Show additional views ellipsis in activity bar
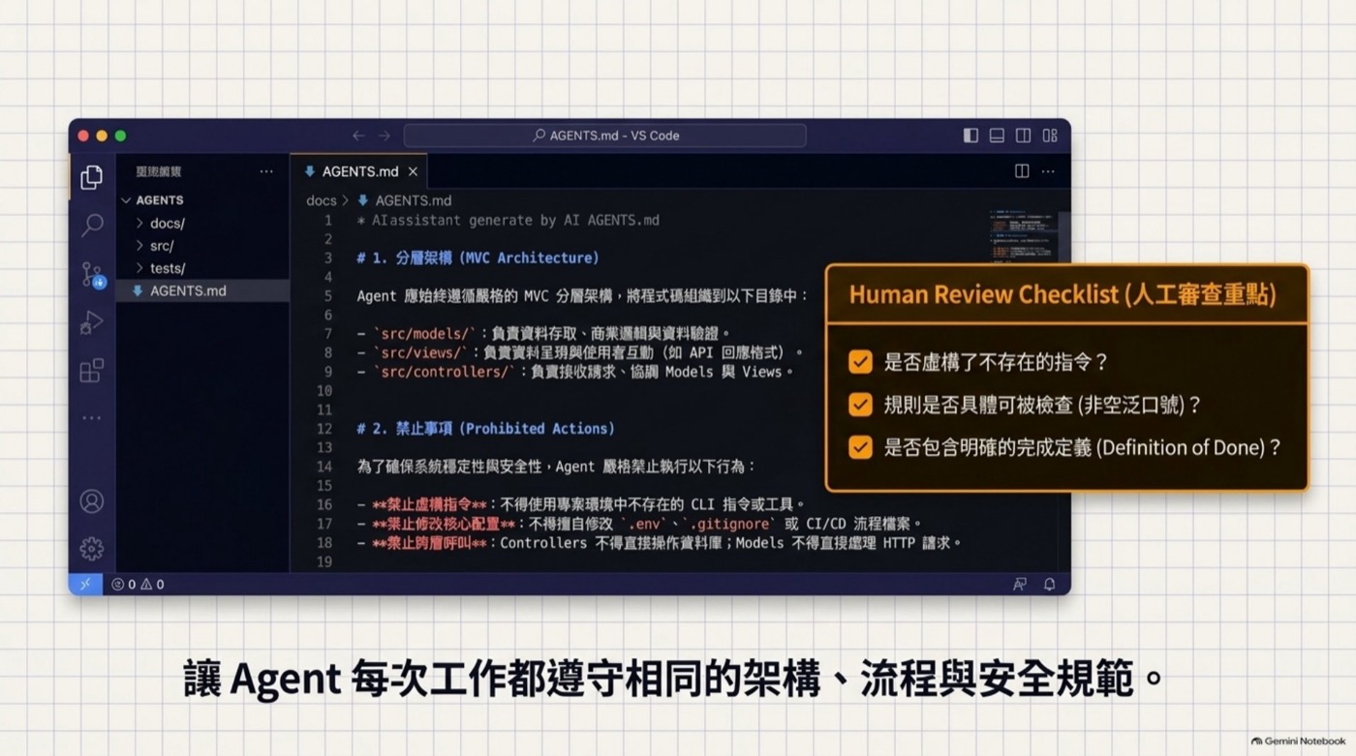1356x756 pixels. click(92, 418)
